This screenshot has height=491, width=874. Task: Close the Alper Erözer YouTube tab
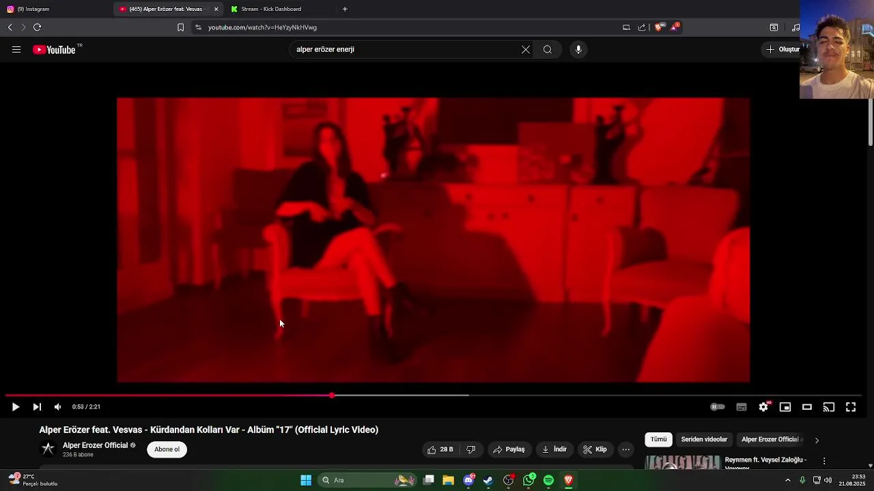coord(216,9)
